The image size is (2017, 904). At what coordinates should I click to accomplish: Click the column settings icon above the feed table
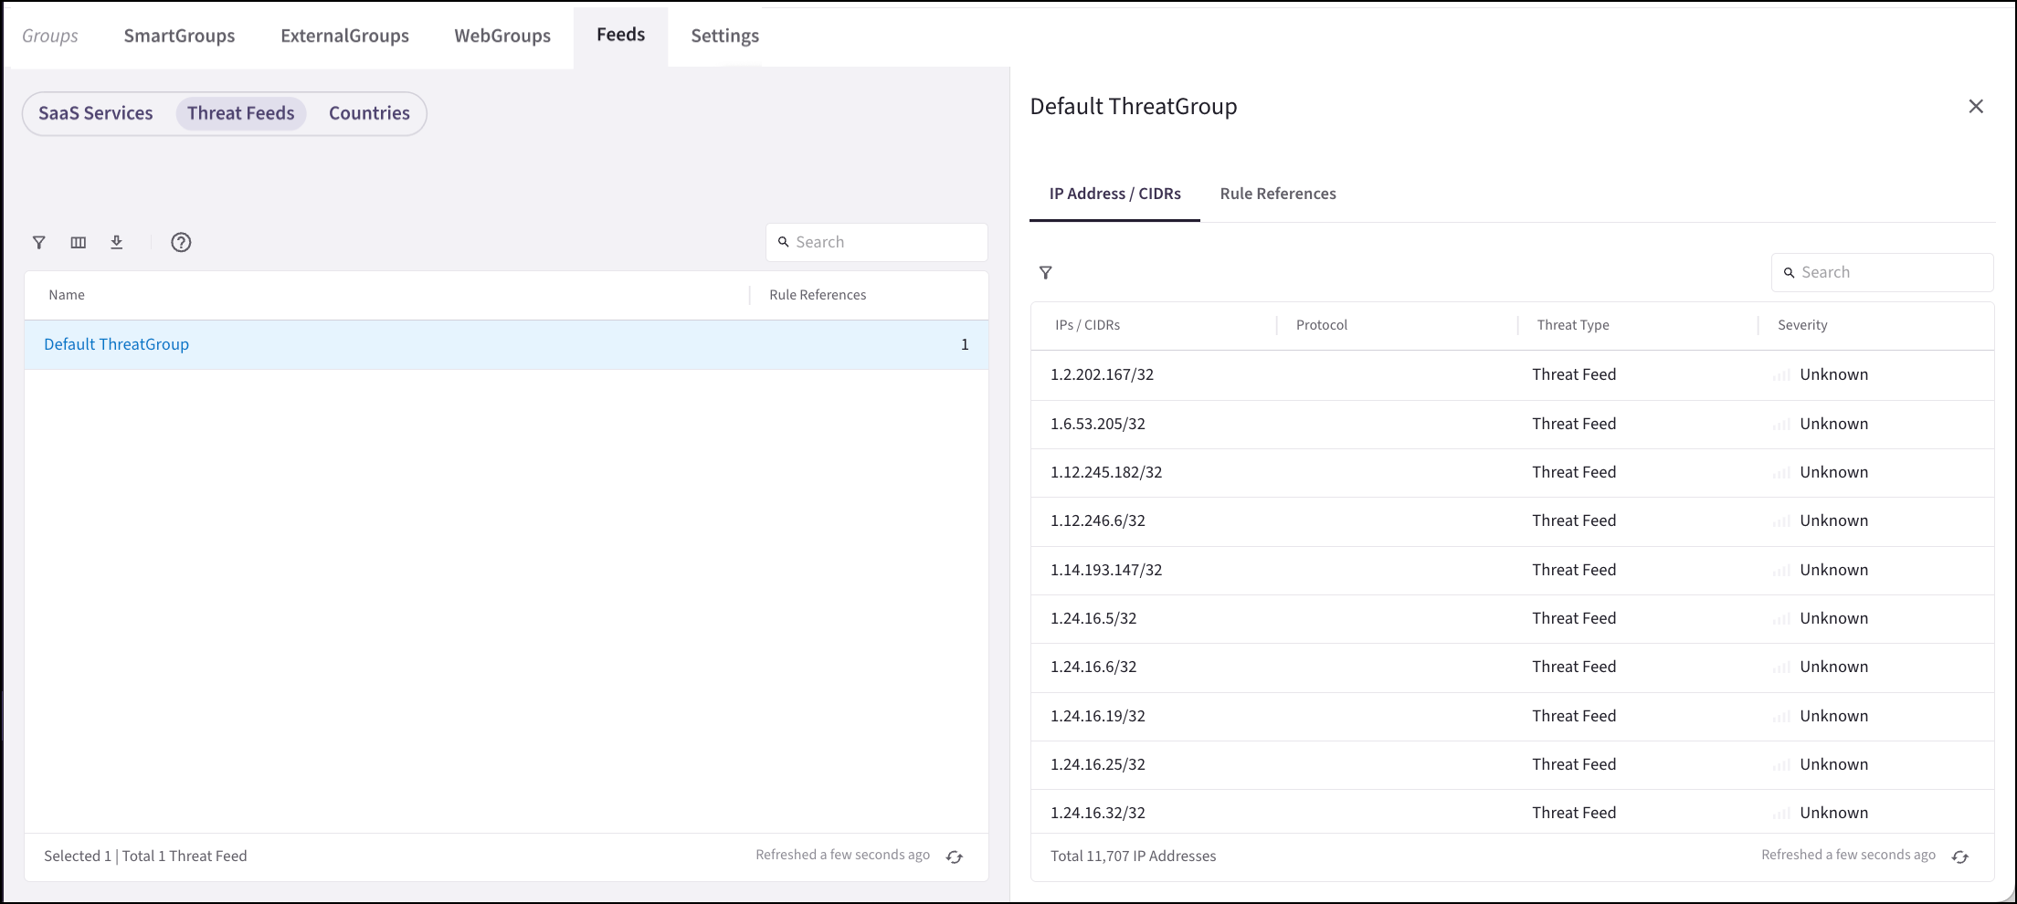[x=79, y=242]
